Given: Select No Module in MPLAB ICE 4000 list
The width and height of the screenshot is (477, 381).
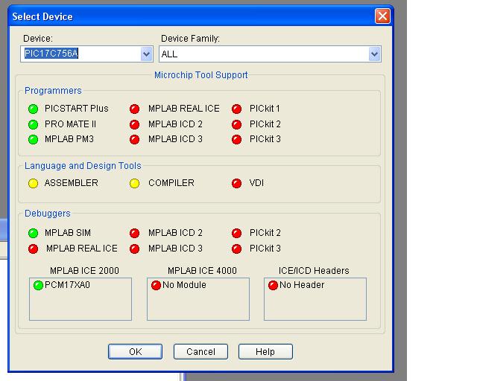Looking at the screenshot, I should (184, 285).
